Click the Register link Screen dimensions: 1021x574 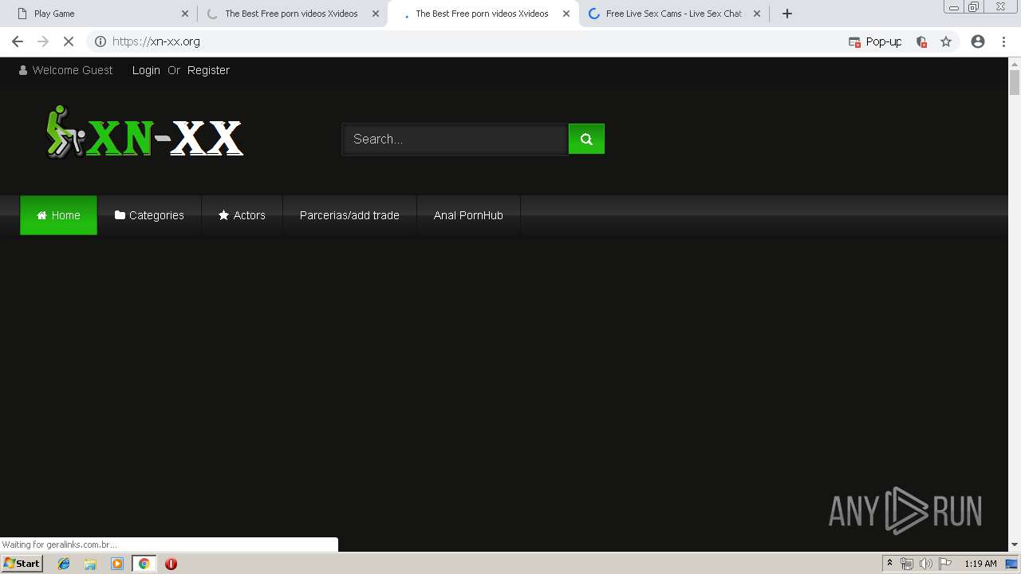tap(208, 70)
